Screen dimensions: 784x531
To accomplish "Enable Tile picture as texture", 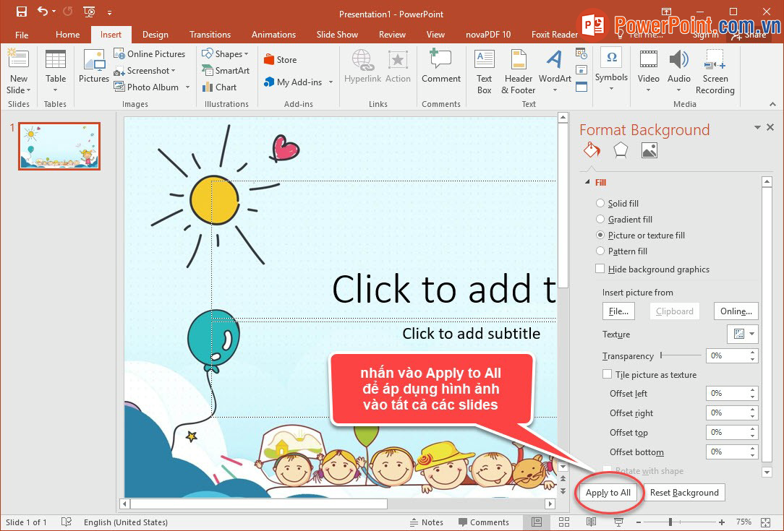I will click(608, 374).
